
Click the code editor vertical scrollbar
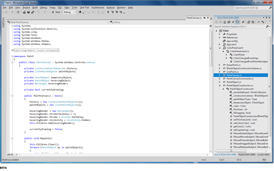click(211, 49)
